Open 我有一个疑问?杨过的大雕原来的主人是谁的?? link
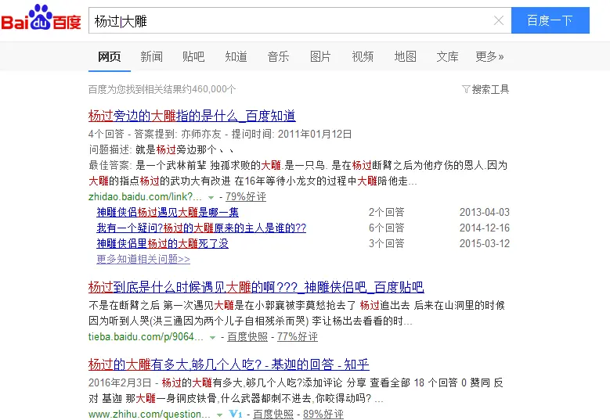610x420 pixels. 201,228
